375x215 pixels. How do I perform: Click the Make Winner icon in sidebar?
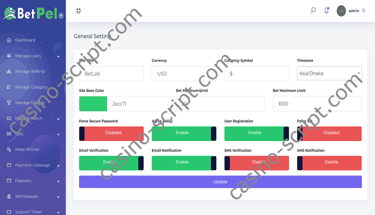pyautogui.click(x=9, y=149)
